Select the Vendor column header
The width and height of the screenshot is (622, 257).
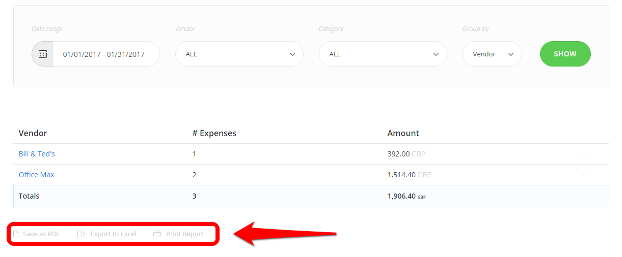point(33,133)
